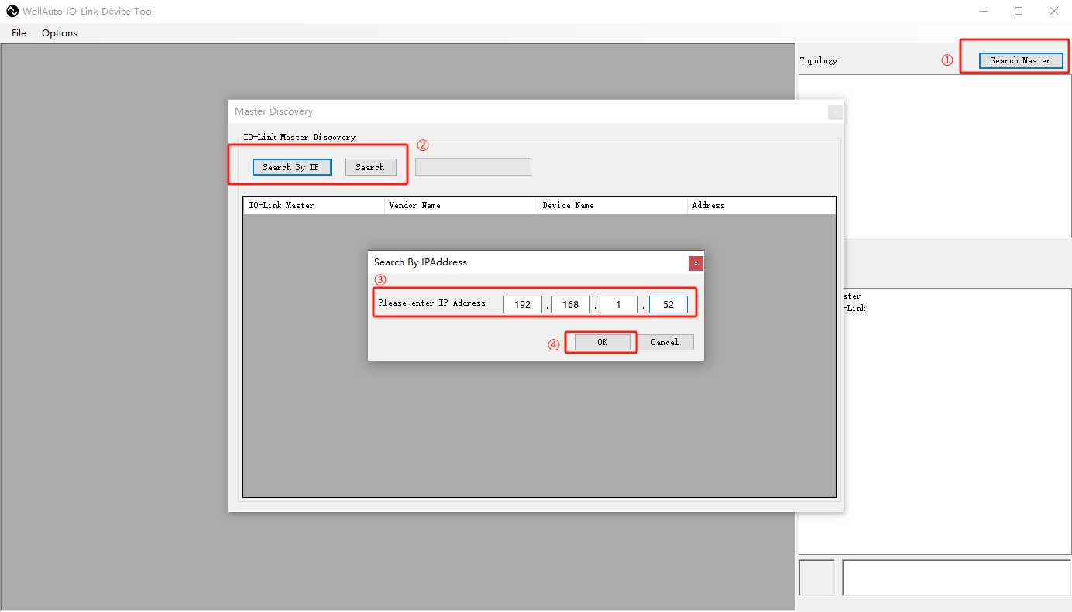The image size is (1072, 612).
Task: Click the 'Please enter IP Address' label
Action: (x=432, y=303)
